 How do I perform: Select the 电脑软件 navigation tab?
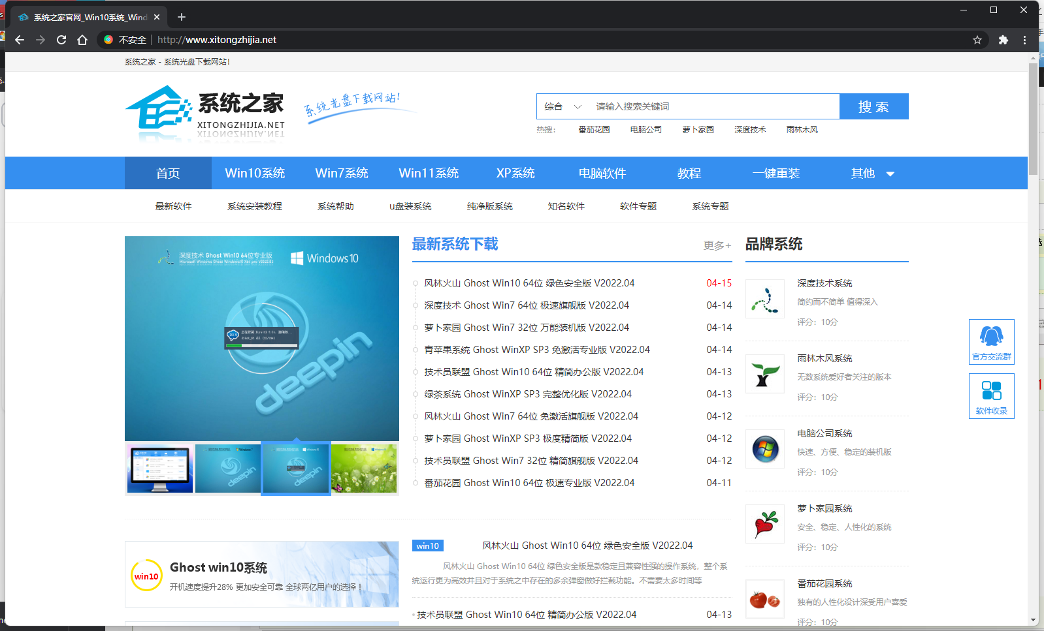(602, 174)
